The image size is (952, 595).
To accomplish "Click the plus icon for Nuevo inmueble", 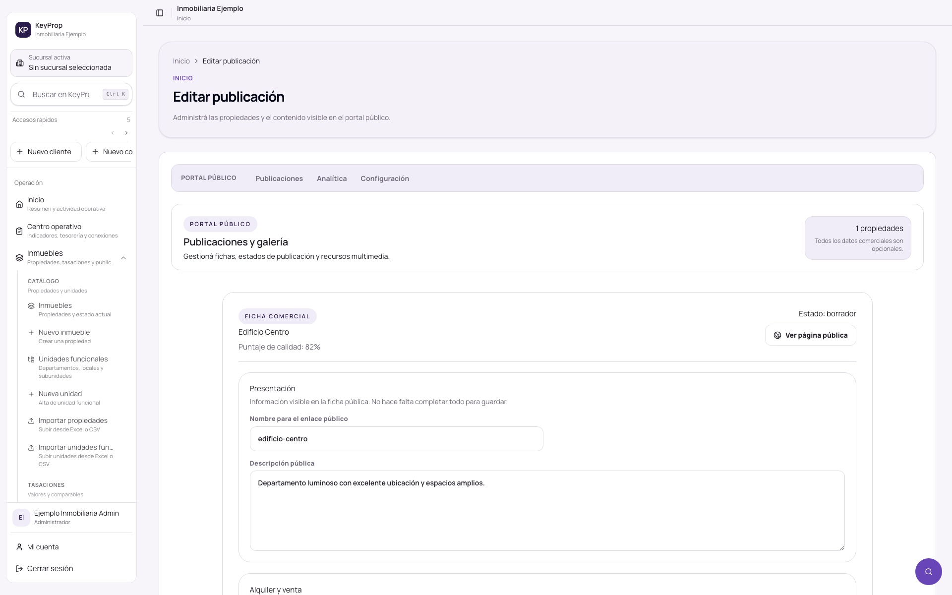I will pos(31,333).
